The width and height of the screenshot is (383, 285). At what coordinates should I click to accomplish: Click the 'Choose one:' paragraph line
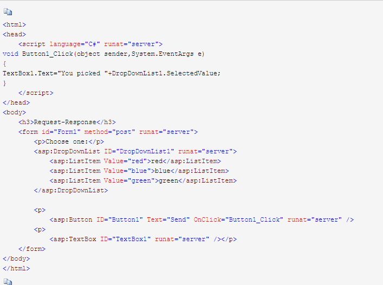point(69,141)
